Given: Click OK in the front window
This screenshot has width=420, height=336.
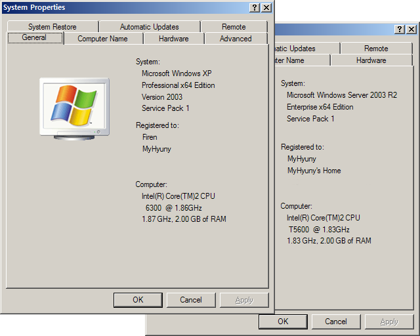Looking at the screenshot, I should [138, 300].
